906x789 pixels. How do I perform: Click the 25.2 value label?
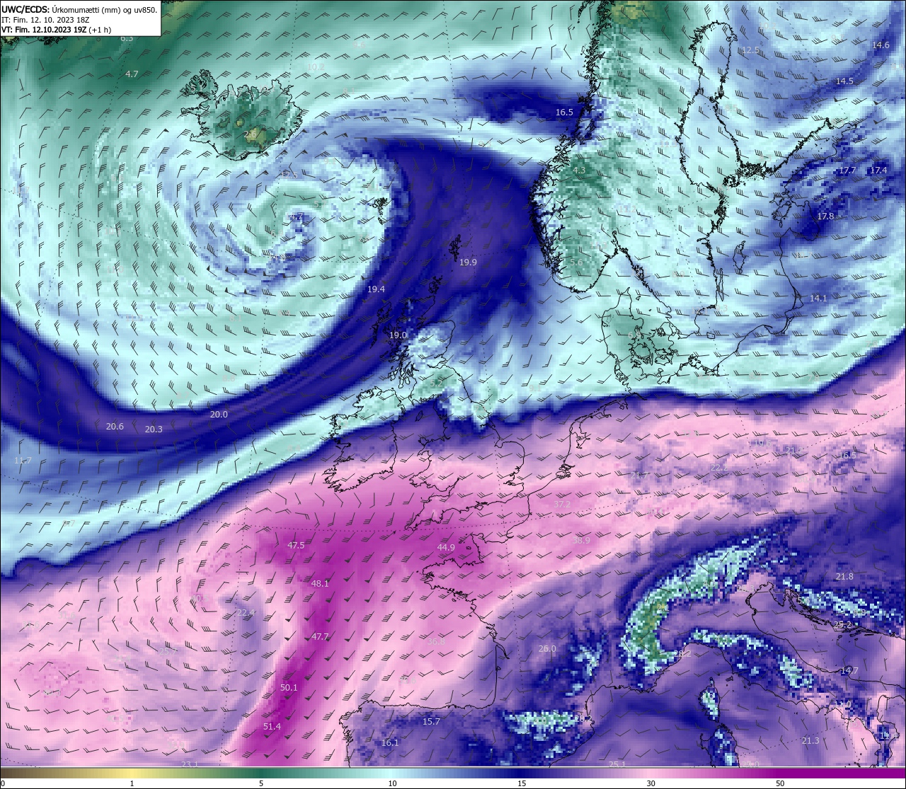[842, 626]
